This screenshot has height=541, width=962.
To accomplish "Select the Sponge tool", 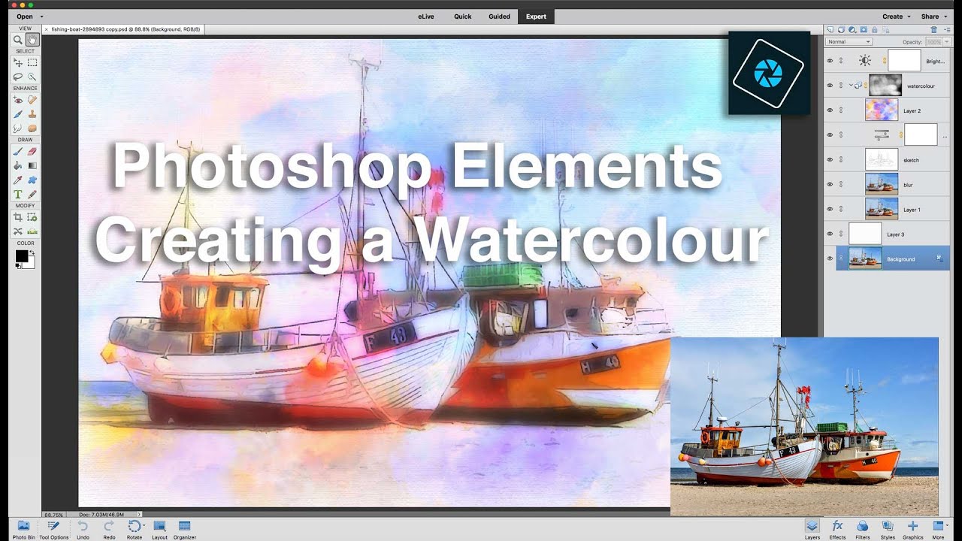I will (x=32, y=128).
